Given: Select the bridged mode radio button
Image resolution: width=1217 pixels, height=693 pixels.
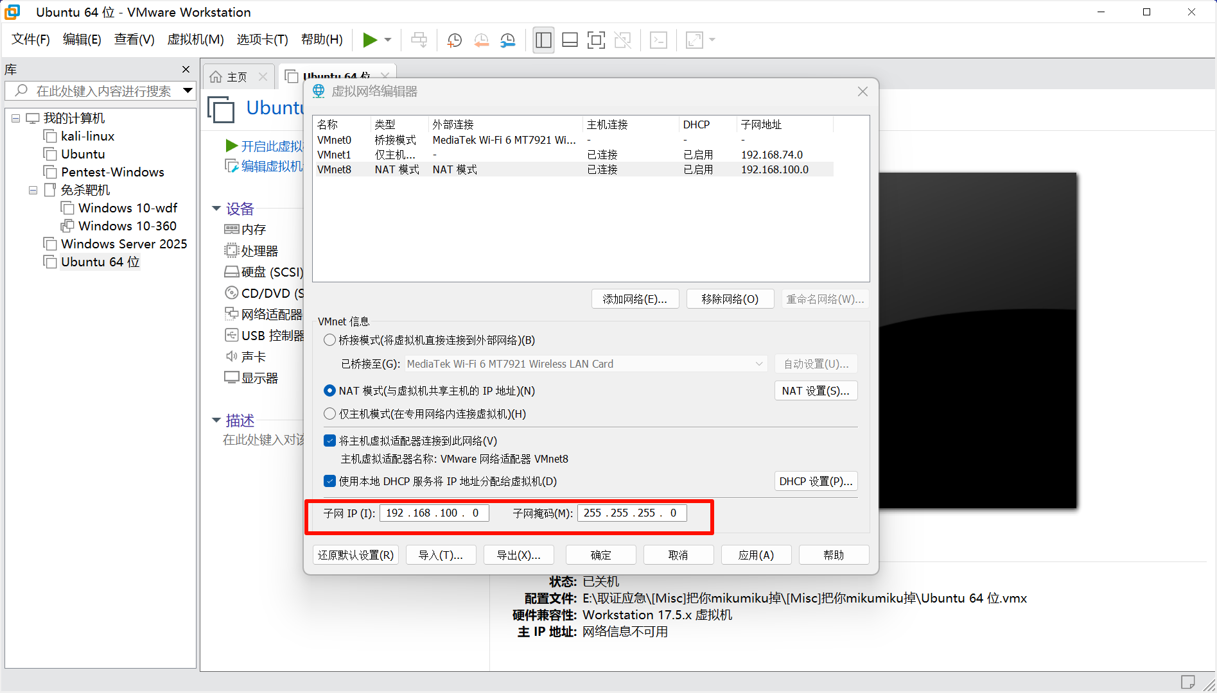Looking at the screenshot, I should tap(329, 340).
